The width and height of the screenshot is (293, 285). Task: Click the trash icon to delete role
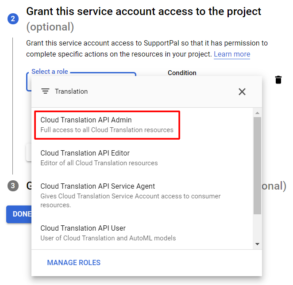[x=278, y=80]
